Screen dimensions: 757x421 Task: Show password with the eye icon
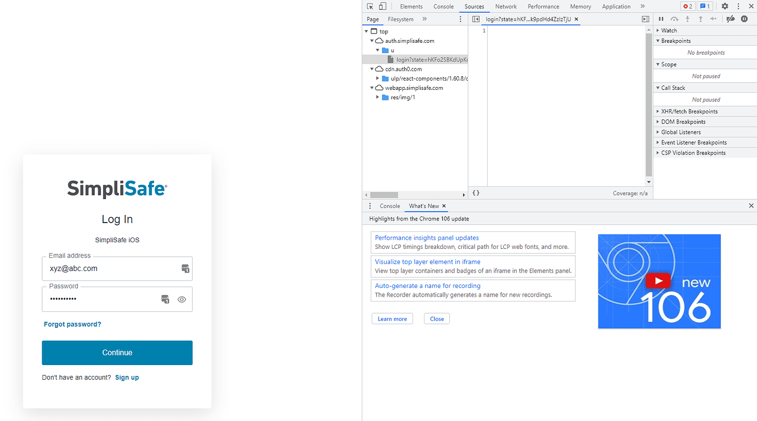182,299
